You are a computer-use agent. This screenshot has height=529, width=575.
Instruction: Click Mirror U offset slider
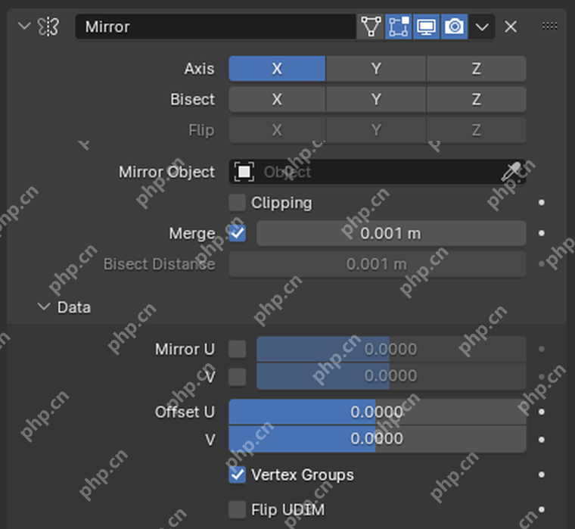(391, 349)
